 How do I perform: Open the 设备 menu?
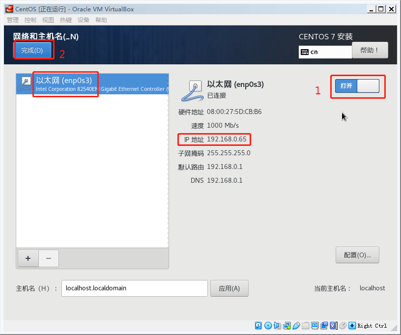pyautogui.click(x=84, y=20)
